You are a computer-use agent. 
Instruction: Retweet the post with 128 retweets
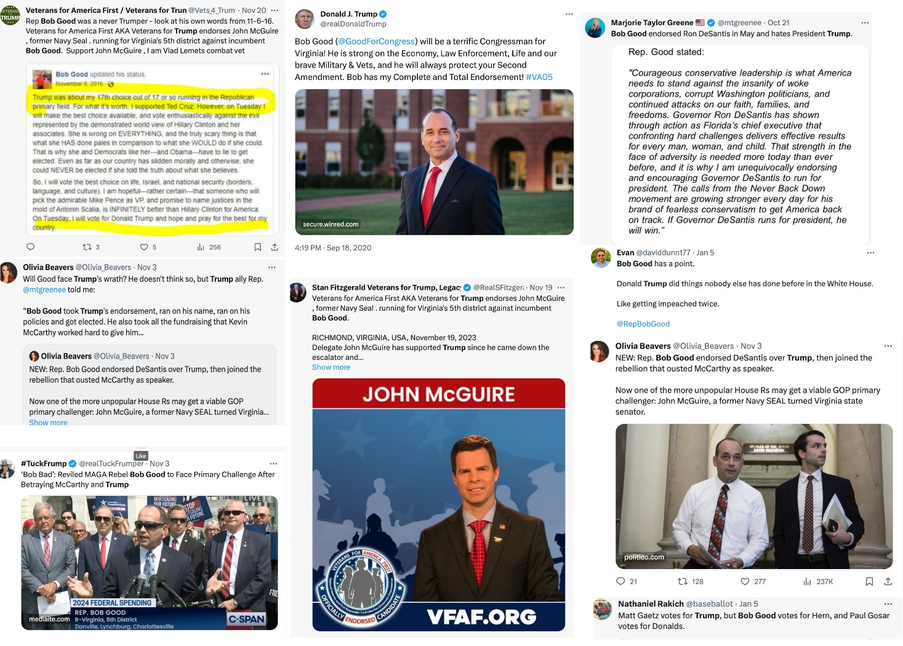[x=690, y=581]
